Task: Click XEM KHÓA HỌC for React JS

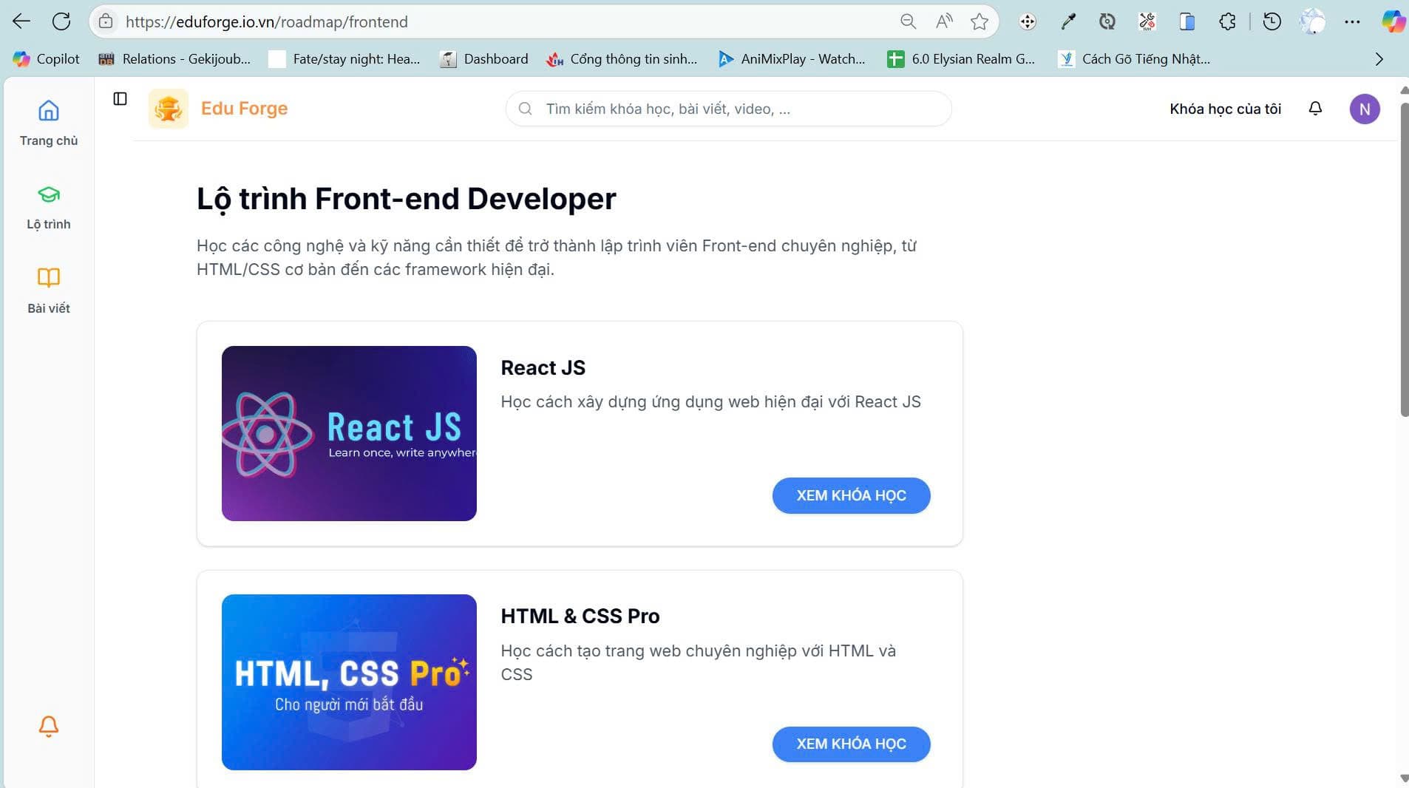Action: [x=851, y=495]
